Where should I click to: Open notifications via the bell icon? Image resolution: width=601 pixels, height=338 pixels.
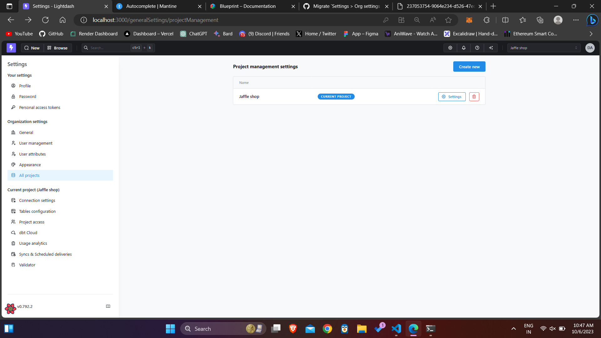(464, 48)
